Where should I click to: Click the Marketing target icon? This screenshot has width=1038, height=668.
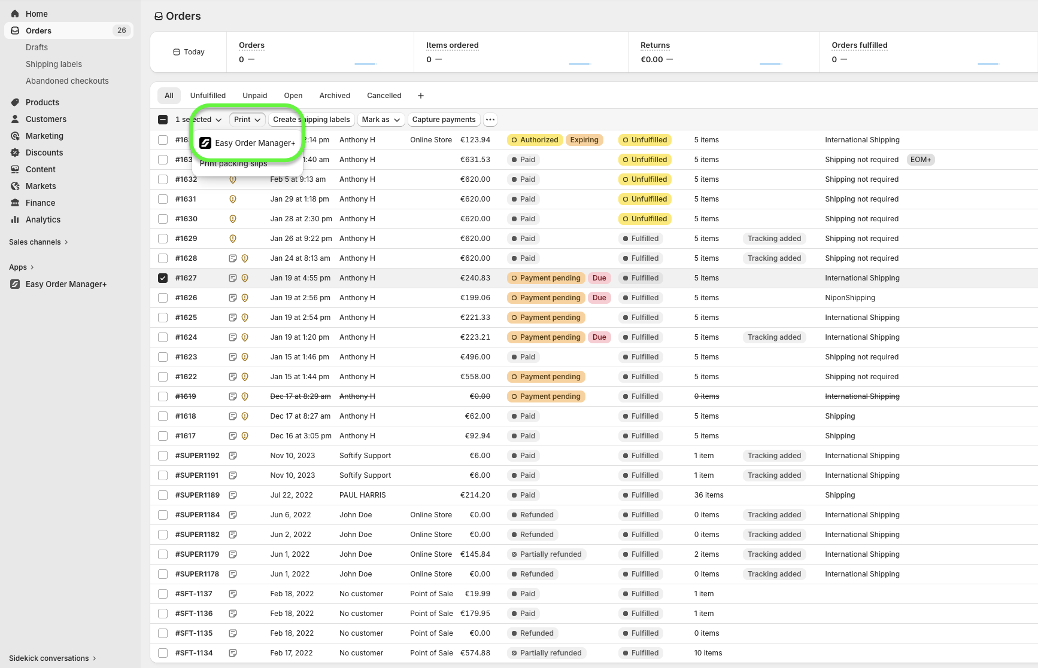(15, 136)
